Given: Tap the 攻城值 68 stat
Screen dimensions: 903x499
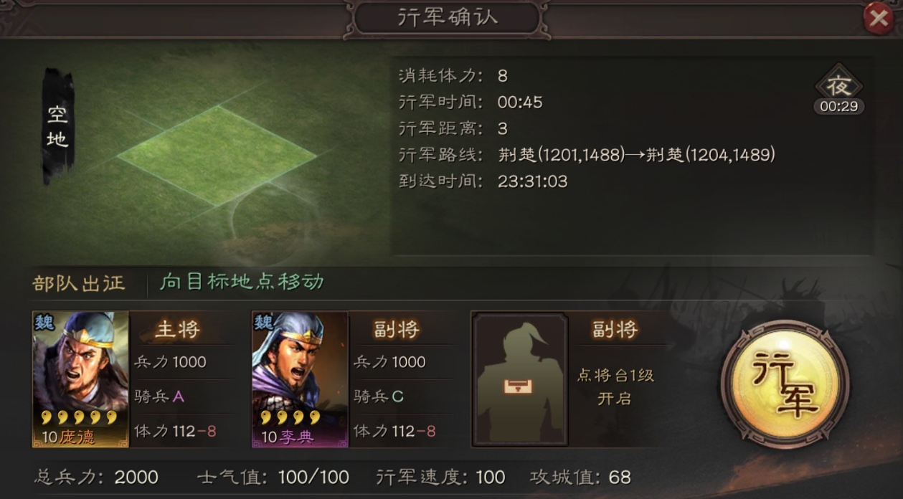Looking at the screenshot, I should click(x=580, y=477).
